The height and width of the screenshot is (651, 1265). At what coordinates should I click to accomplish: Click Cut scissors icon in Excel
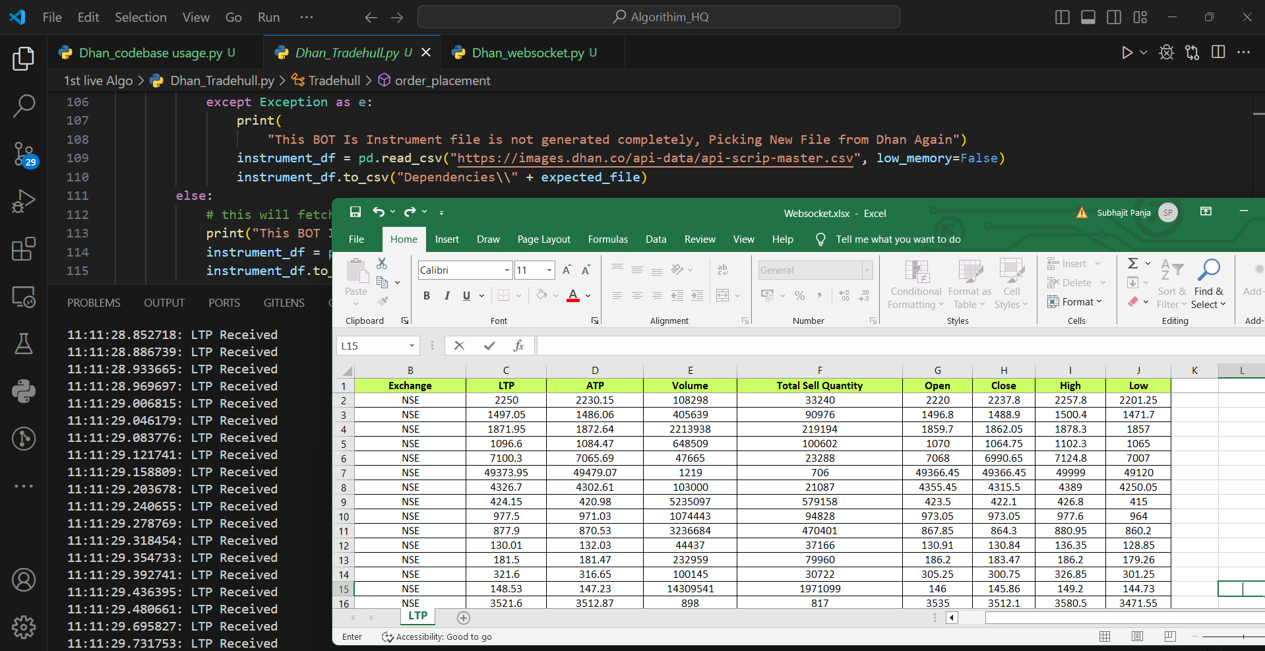coord(382,263)
